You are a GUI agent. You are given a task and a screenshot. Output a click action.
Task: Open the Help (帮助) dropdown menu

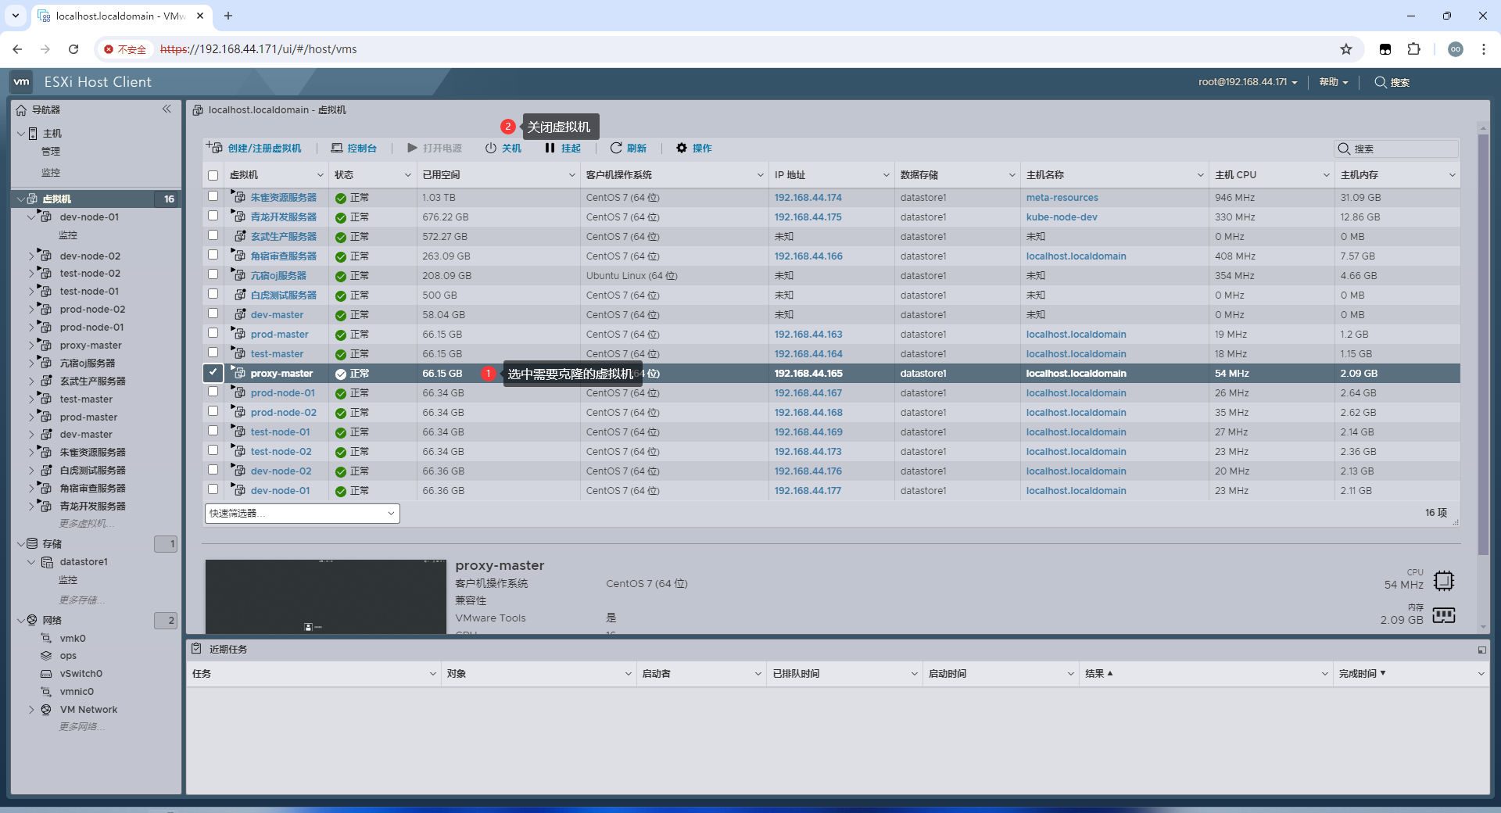1333,82
